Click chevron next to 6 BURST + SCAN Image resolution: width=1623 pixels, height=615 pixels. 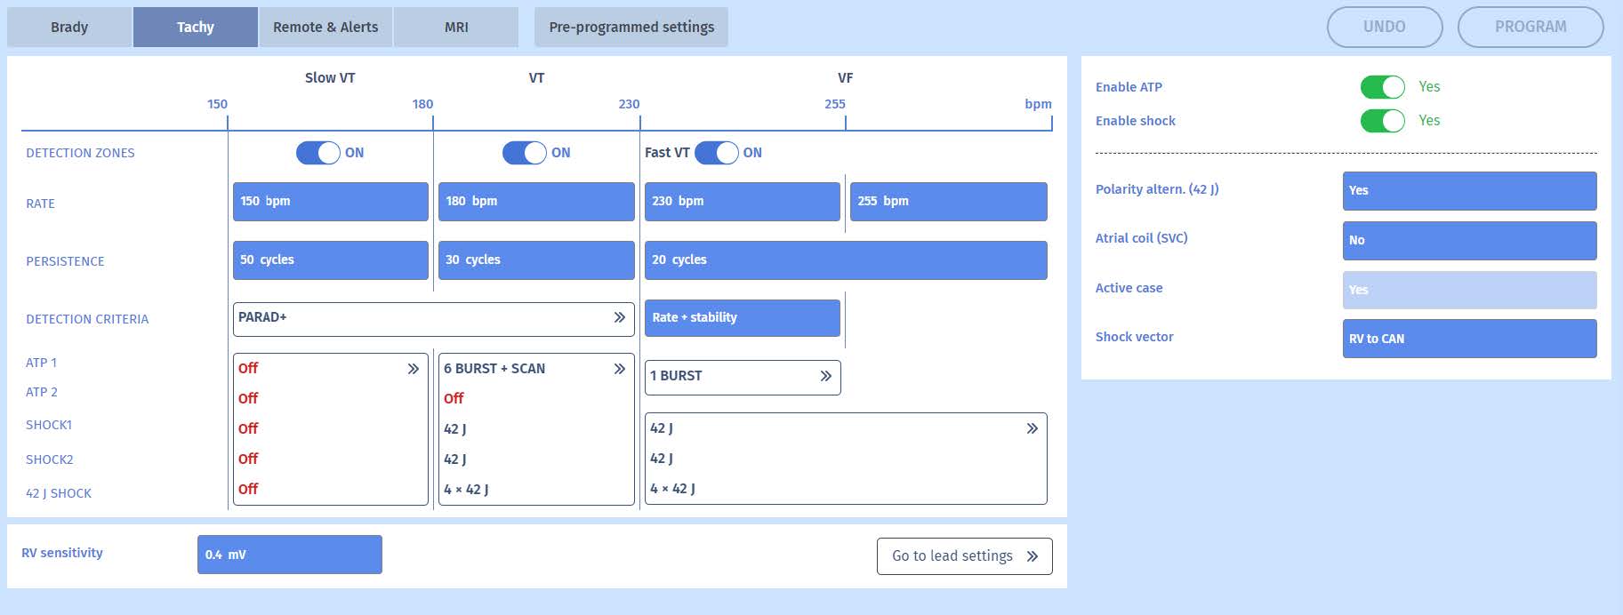pyautogui.click(x=619, y=369)
